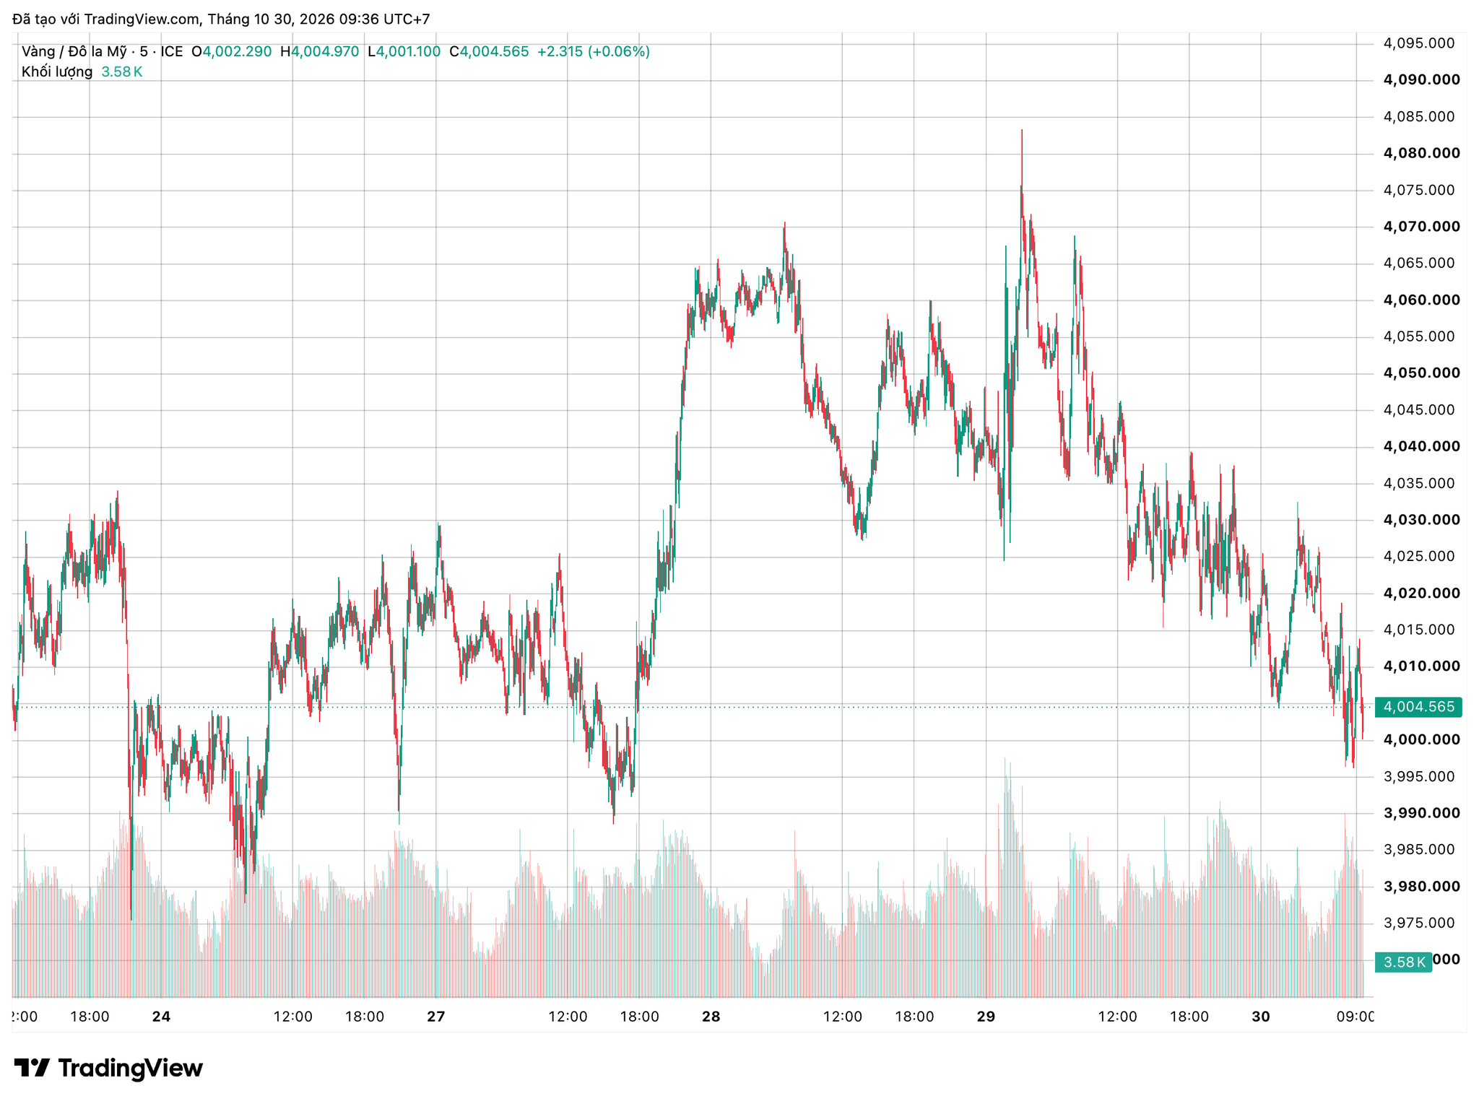Image resolution: width=1479 pixels, height=1104 pixels.
Task: Click the green volume tag 3.58 K on the price axis
Action: tap(1403, 962)
